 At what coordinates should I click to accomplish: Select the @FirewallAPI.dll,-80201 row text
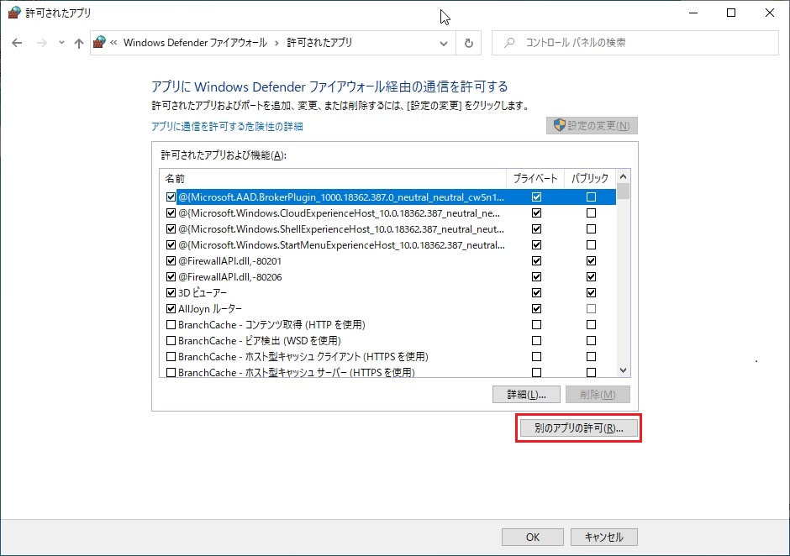point(229,261)
